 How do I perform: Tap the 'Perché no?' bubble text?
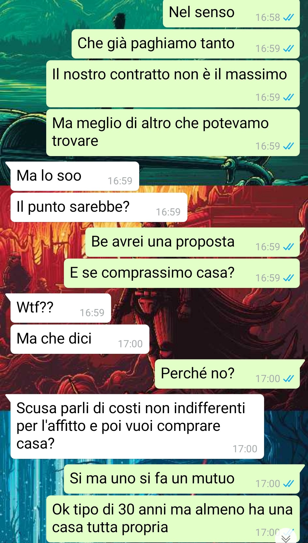198,373
